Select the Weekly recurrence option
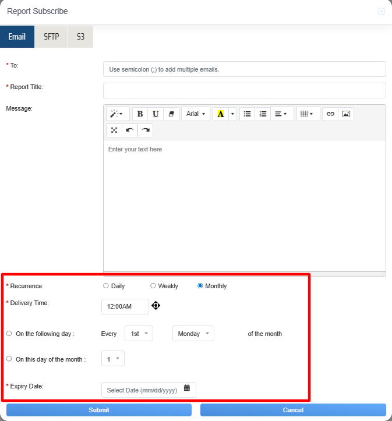This screenshot has width=392, height=421. (153, 286)
